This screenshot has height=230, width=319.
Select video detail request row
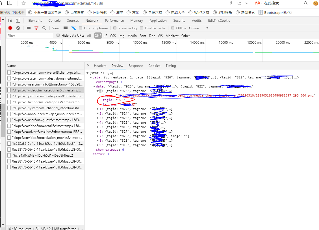(x=45, y=126)
